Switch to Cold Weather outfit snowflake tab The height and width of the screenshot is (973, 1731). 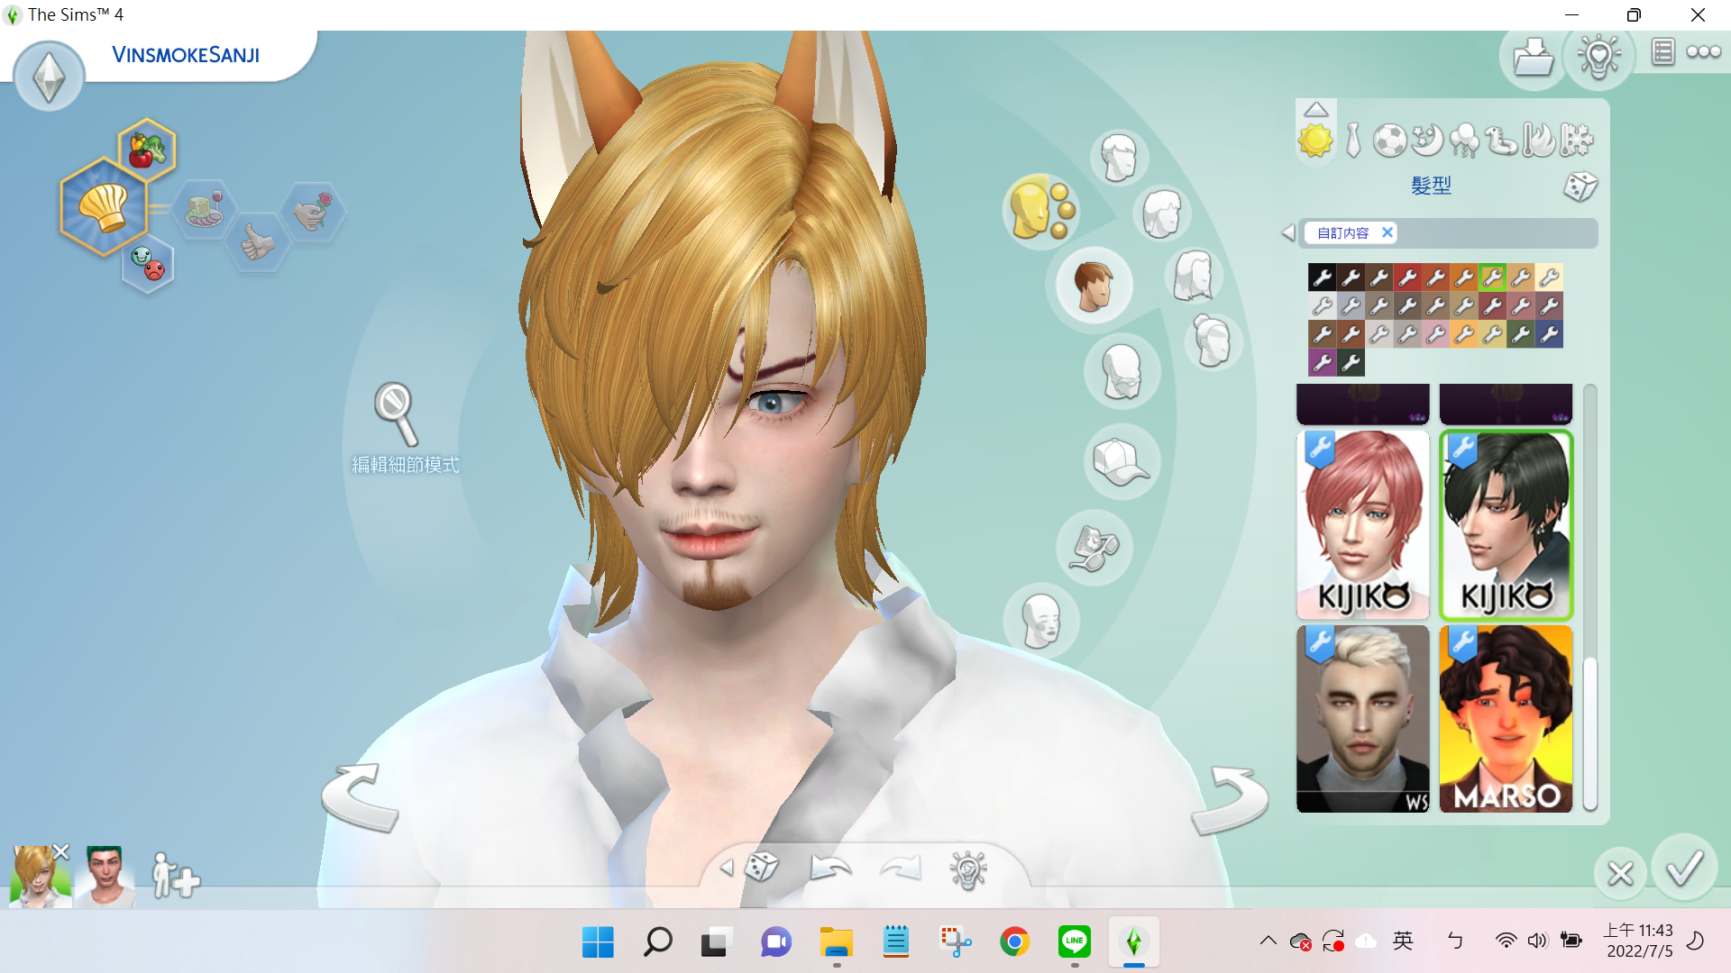(1576, 141)
